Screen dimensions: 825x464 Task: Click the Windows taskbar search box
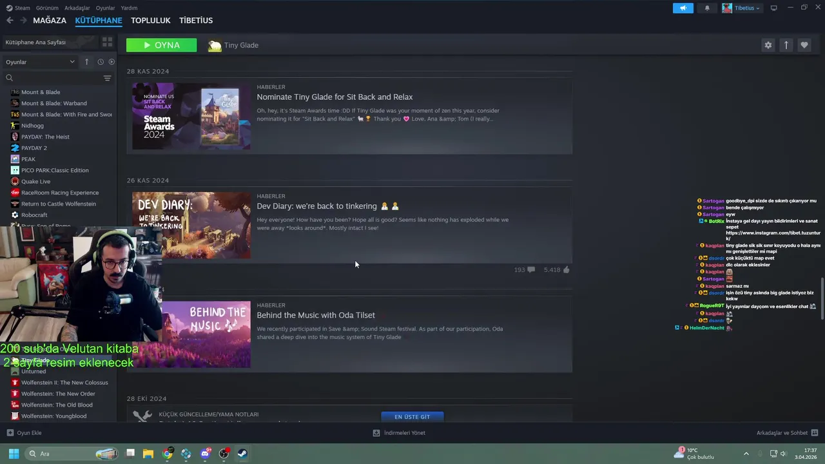click(x=72, y=454)
